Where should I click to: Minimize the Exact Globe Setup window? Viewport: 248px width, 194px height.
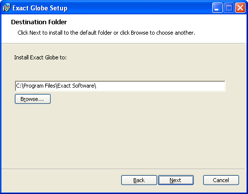tap(217, 8)
